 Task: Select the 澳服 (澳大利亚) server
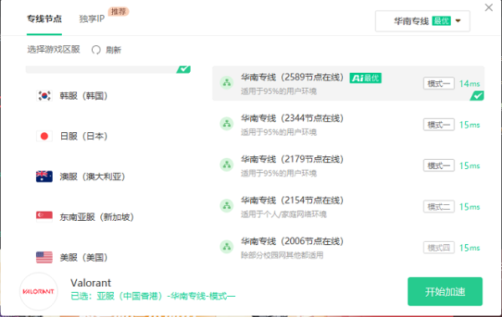coord(108,176)
